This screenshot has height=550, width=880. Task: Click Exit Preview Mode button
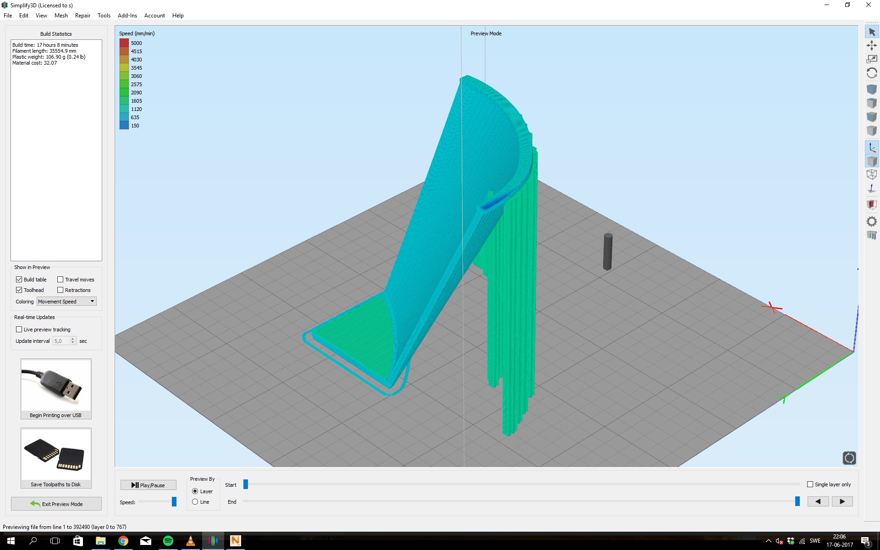click(56, 504)
